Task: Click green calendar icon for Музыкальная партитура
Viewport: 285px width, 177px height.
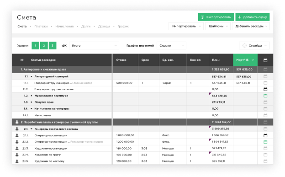Action: coord(265,96)
